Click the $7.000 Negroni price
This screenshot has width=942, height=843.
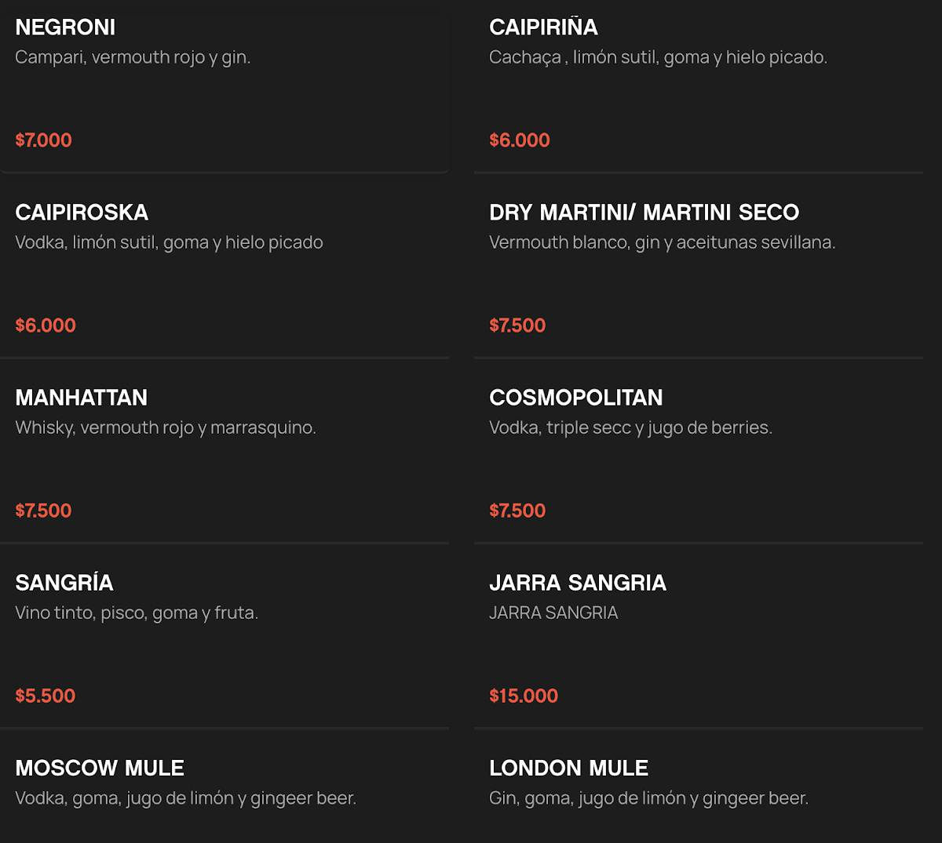tap(44, 140)
